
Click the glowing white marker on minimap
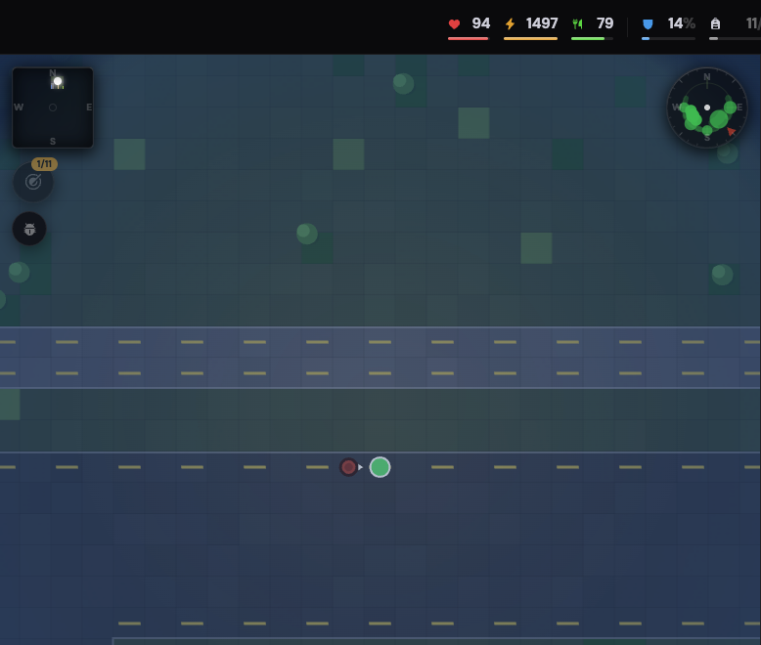click(x=58, y=81)
